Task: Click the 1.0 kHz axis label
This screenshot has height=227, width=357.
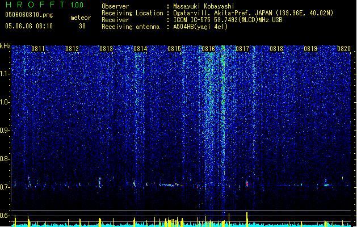Action: coord(5,102)
